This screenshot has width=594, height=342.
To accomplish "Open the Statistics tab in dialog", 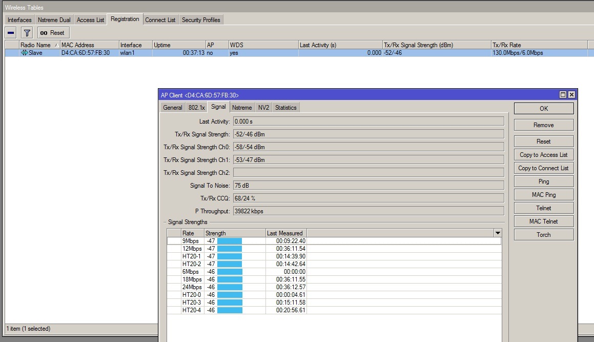I will pos(285,108).
